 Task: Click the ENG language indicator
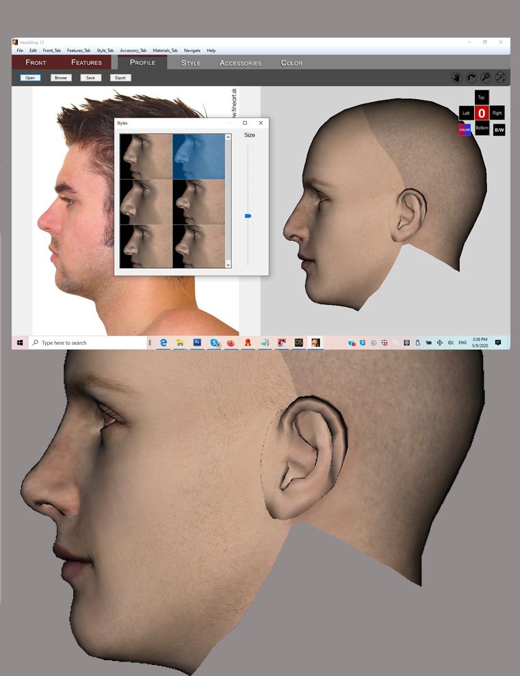pos(463,343)
